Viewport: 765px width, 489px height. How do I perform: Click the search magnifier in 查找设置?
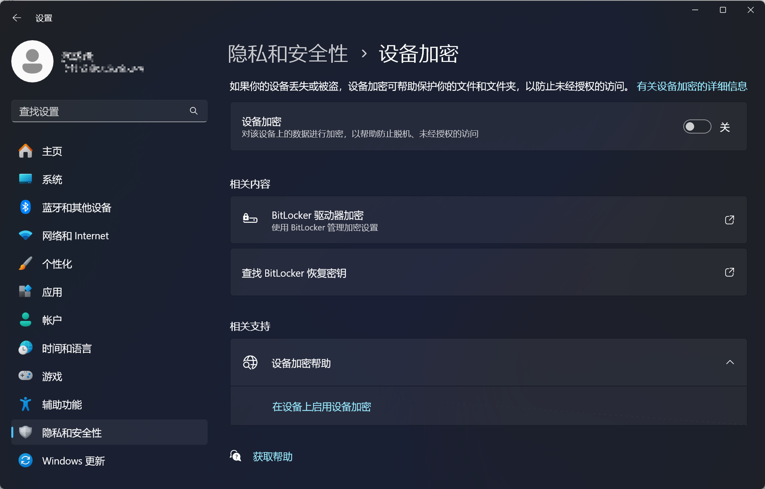coord(194,111)
